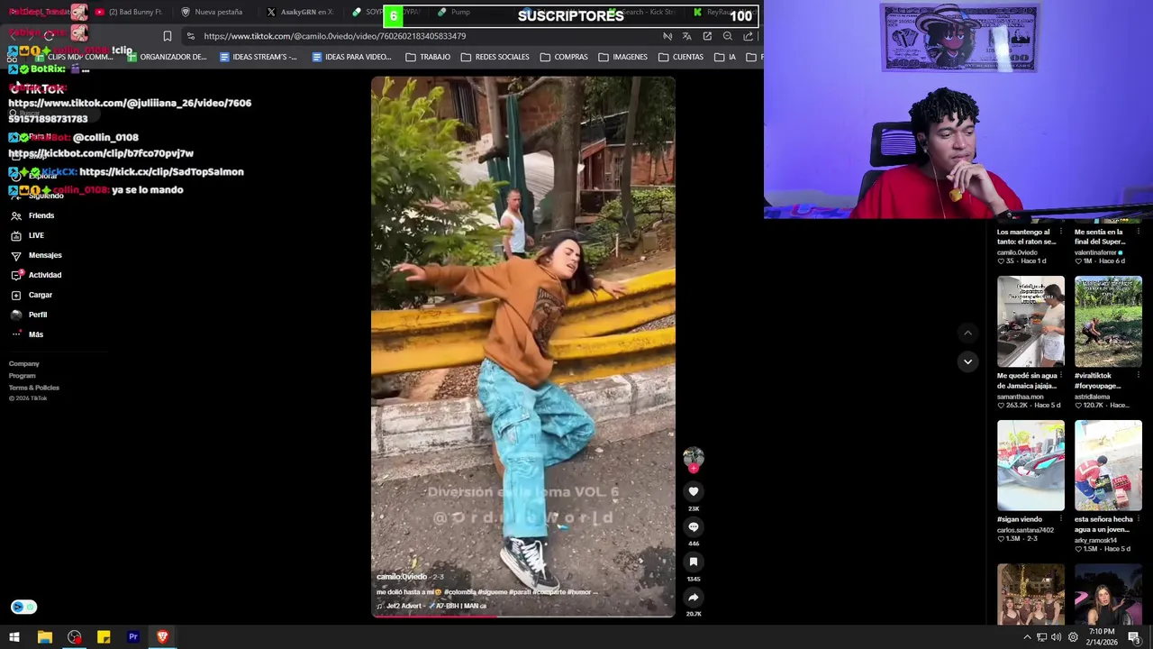
Task: Switch to the AsakyGRN en X tab
Action: 299,12
